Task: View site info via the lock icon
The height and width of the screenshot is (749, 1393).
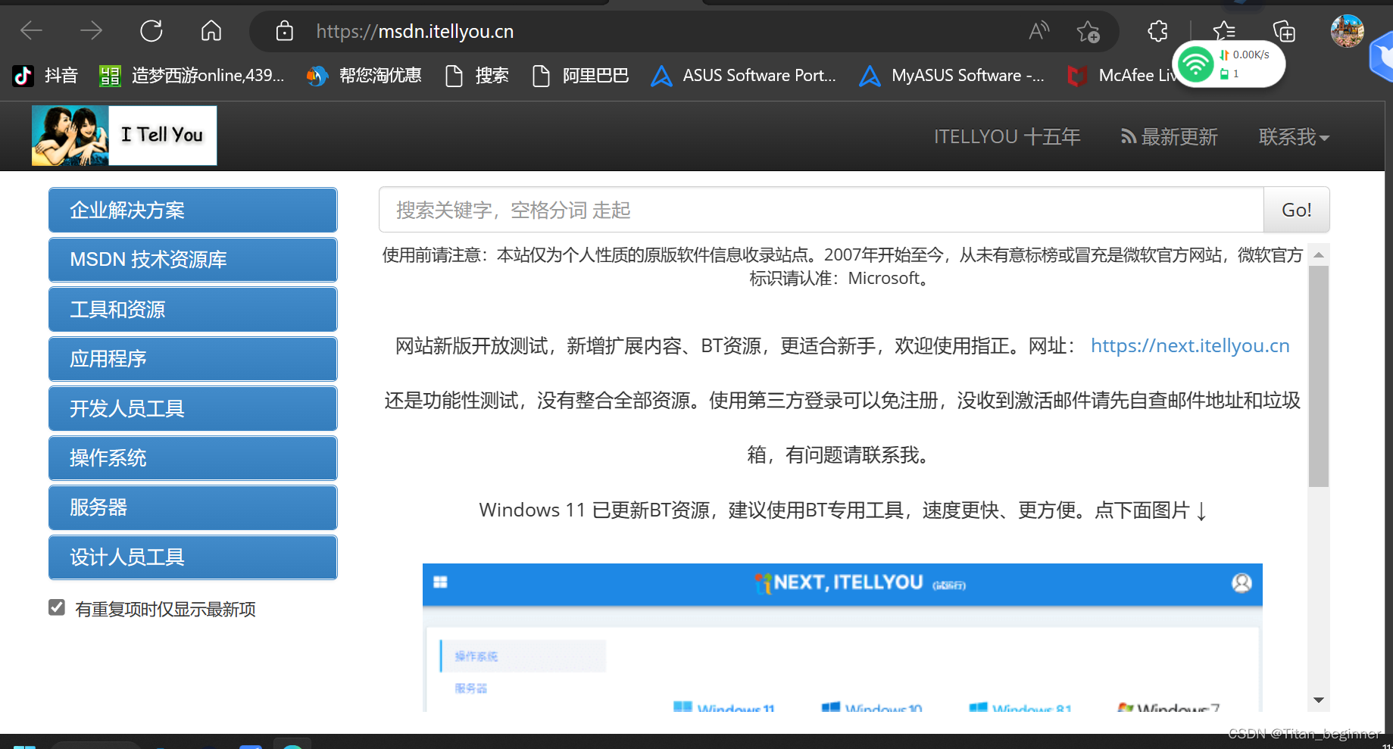Action: pyautogui.click(x=284, y=31)
